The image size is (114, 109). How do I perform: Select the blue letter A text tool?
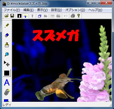7,82
